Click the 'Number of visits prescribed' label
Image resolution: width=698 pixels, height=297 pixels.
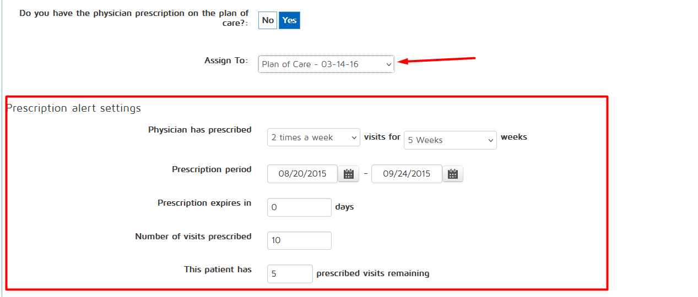point(193,237)
